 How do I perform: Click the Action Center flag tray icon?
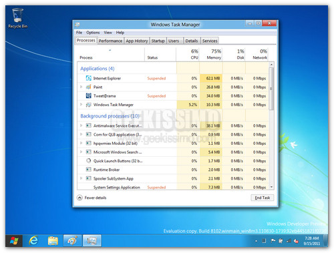pyautogui.click(x=273, y=241)
